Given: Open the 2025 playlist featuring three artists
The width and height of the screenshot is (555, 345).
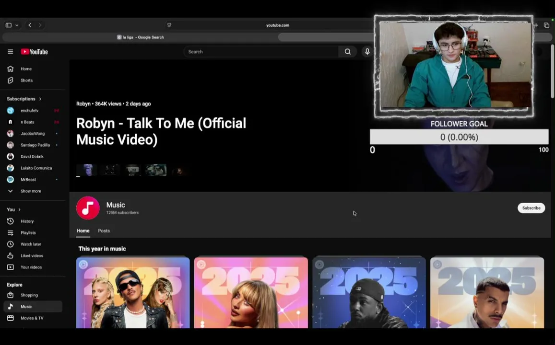Looking at the screenshot, I should tap(133, 293).
